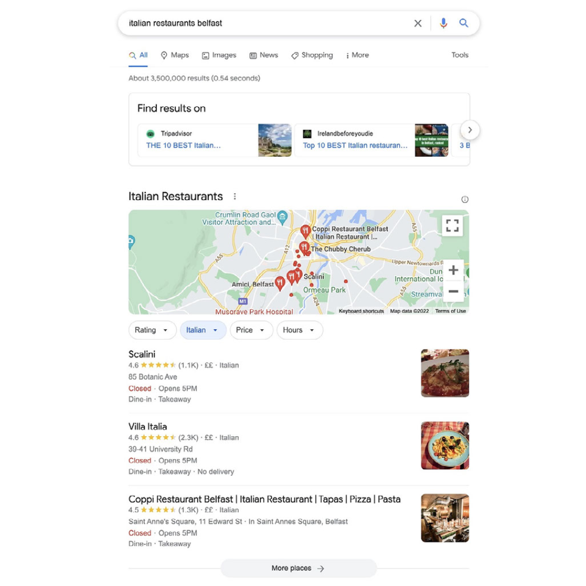Viewport: 586px width, 586px height.
Task: Click the blue magnifier search icon
Action: pos(463,23)
